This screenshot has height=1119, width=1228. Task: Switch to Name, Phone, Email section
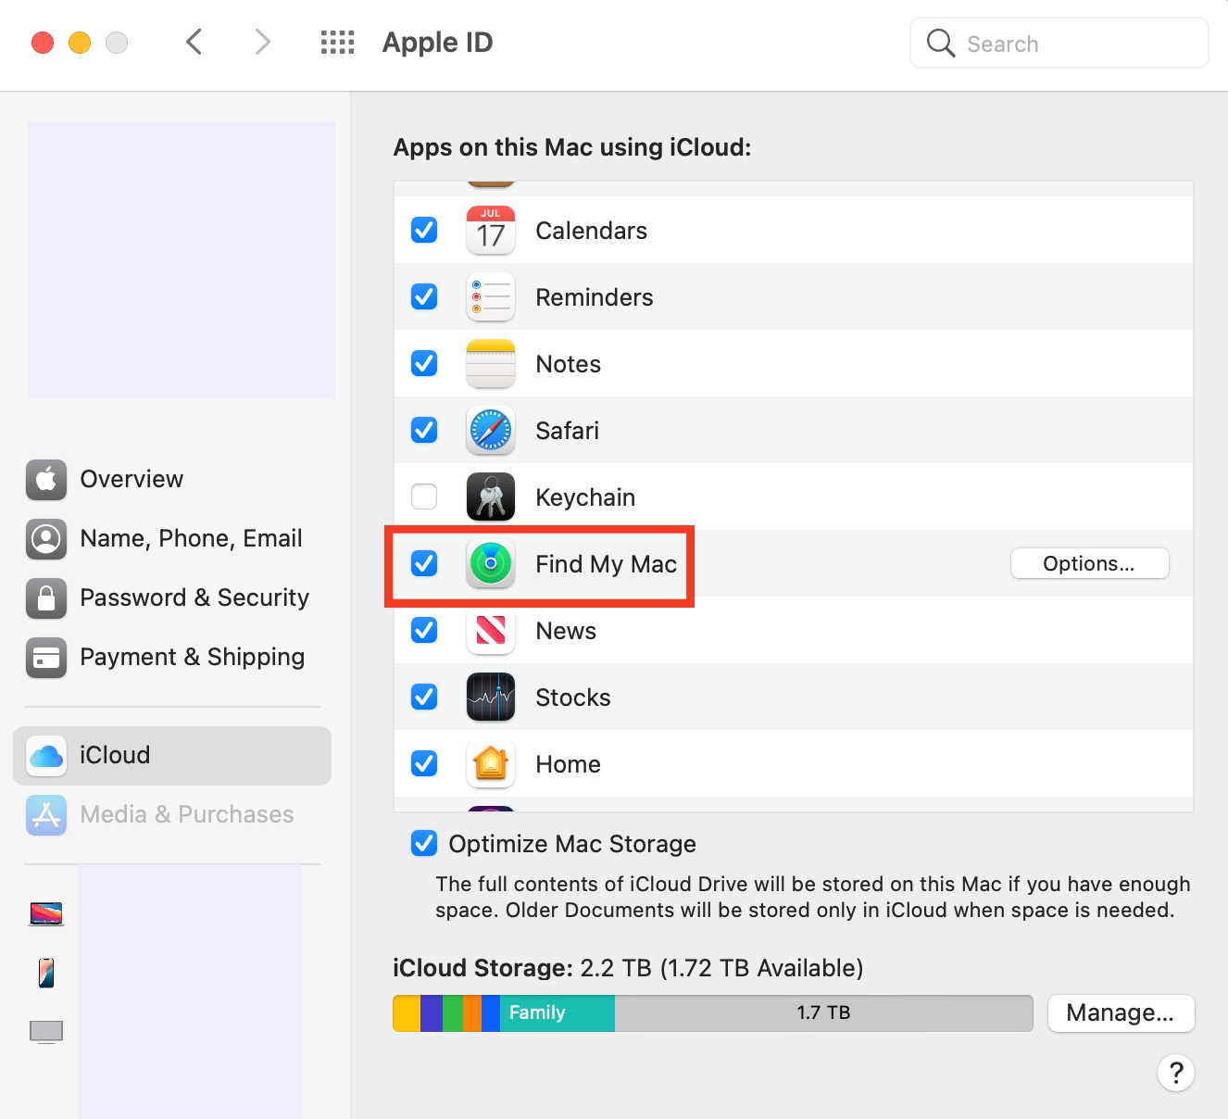tap(191, 538)
